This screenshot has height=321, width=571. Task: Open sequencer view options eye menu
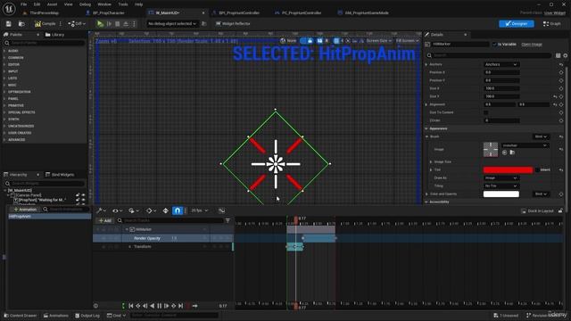click(117, 210)
